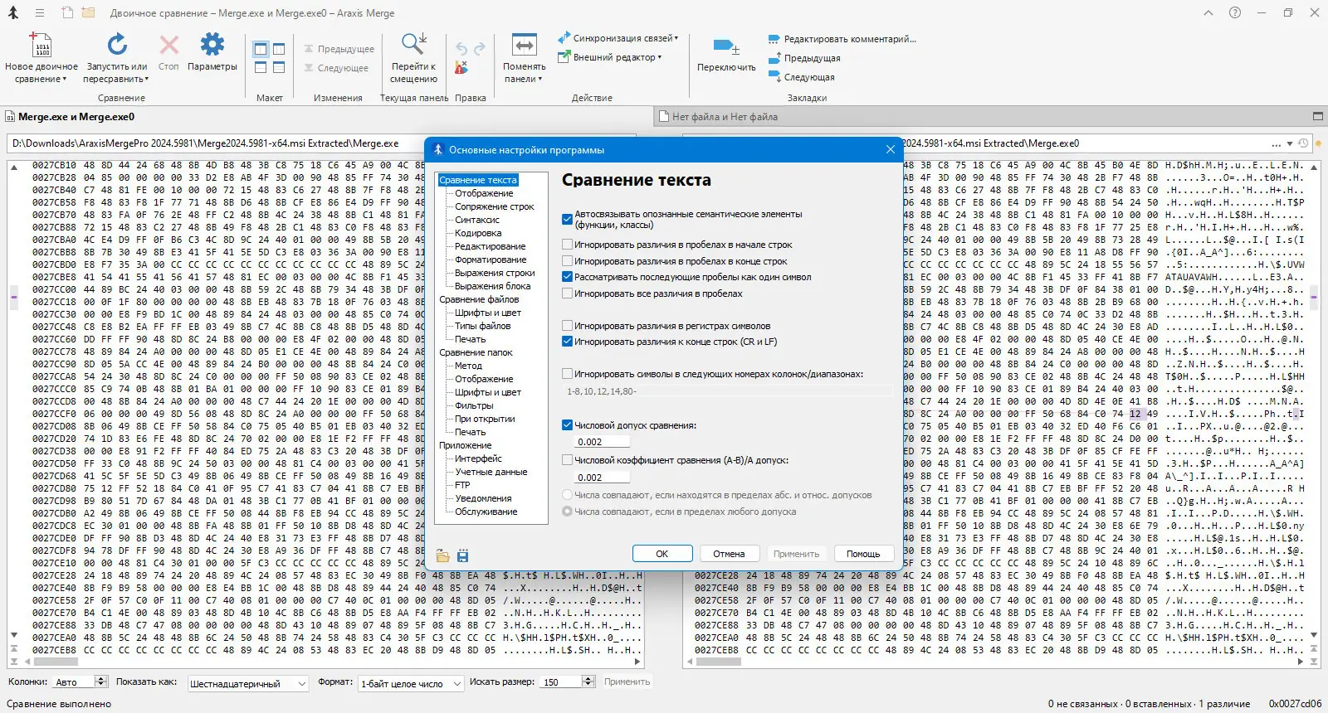Enable ignoring characters in column ranges
Image resolution: width=1328 pixels, height=713 pixels.
click(x=568, y=374)
